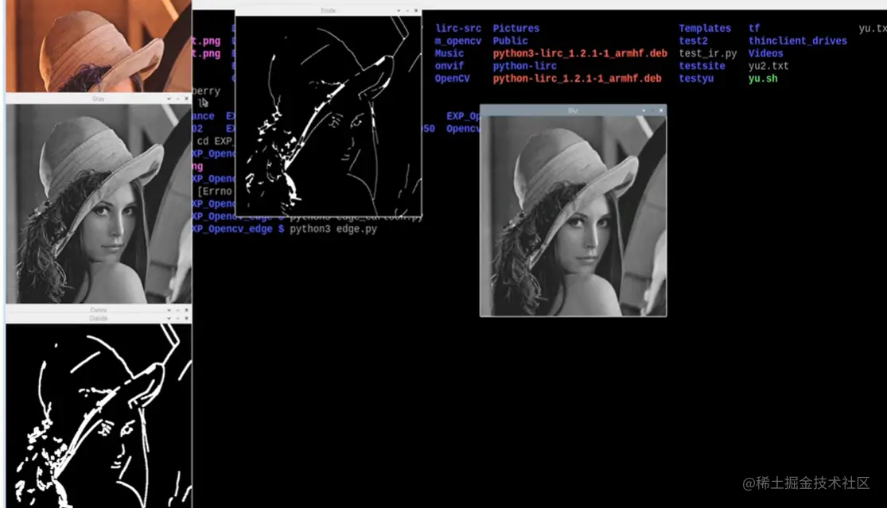
Task: Click 'Pictures' directory name in terminal
Action: pos(516,29)
